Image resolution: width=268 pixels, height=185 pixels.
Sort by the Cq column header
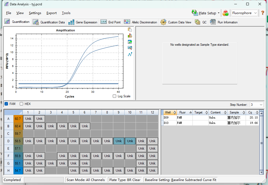[x=253, y=112]
